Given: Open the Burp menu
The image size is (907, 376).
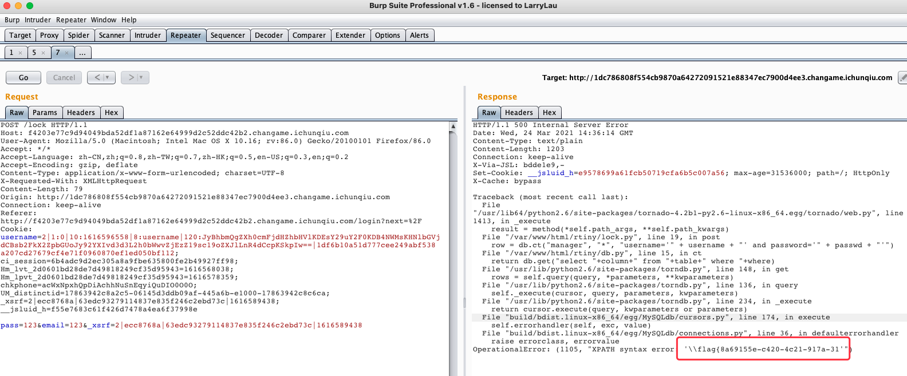Looking at the screenshot, I should [x=12, y=20].
